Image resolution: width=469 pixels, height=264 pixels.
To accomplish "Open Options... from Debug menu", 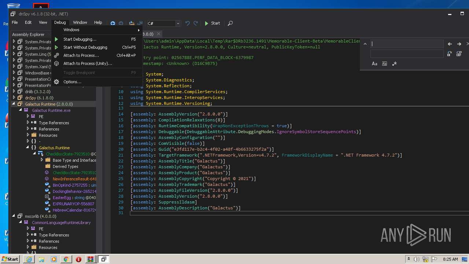I will tap(97, 82).
